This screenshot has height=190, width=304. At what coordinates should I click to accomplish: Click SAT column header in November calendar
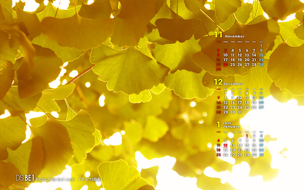(x=261, y=42)
